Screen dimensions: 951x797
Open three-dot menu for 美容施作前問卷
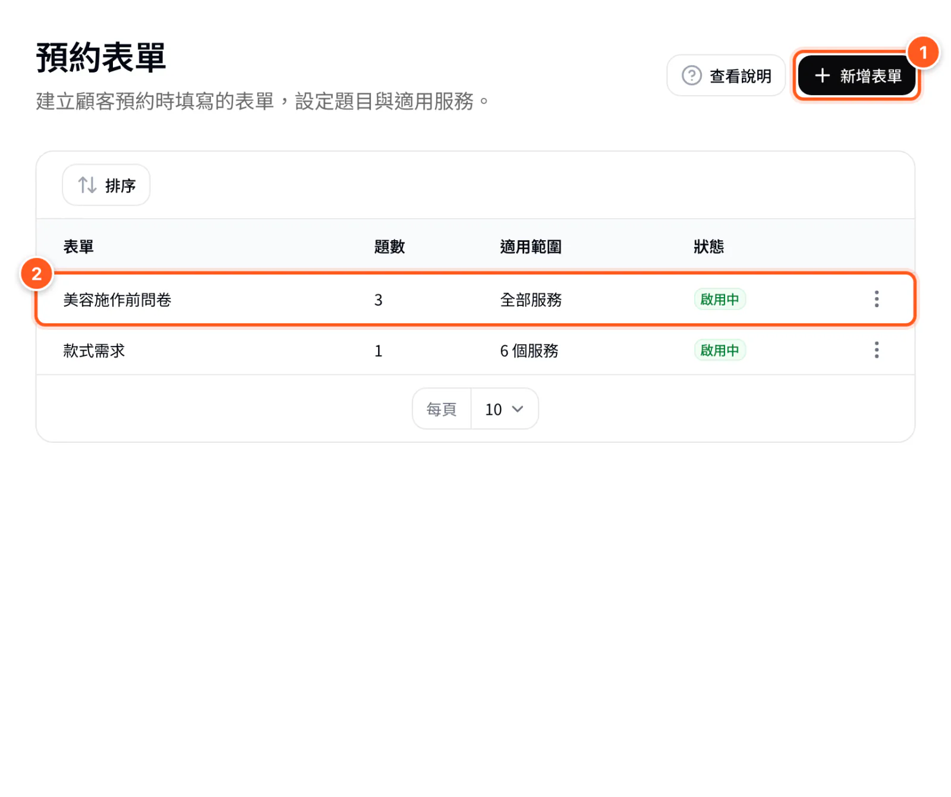tap(876, 299)
